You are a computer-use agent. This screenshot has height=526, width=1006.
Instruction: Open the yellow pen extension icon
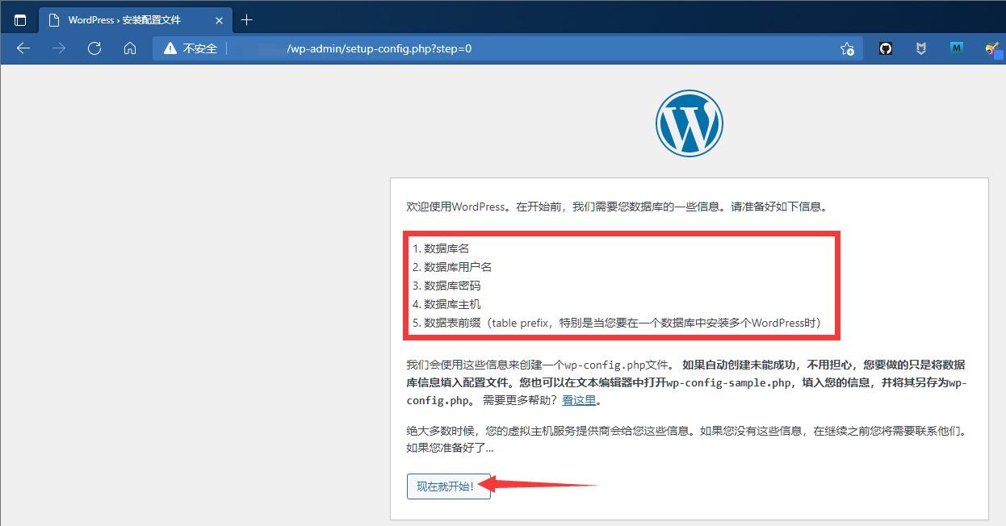coord(992,48)
